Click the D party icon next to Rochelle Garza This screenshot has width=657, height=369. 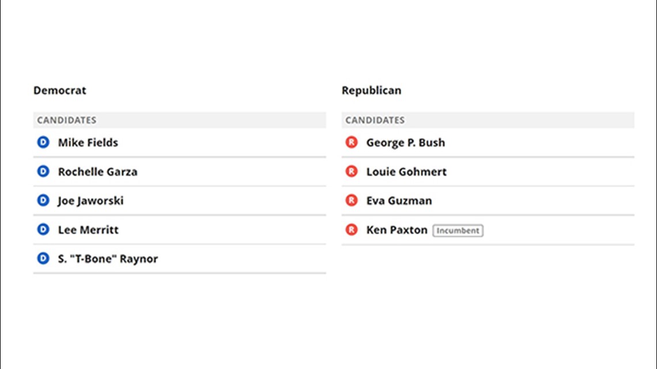(x=43, y=171)
